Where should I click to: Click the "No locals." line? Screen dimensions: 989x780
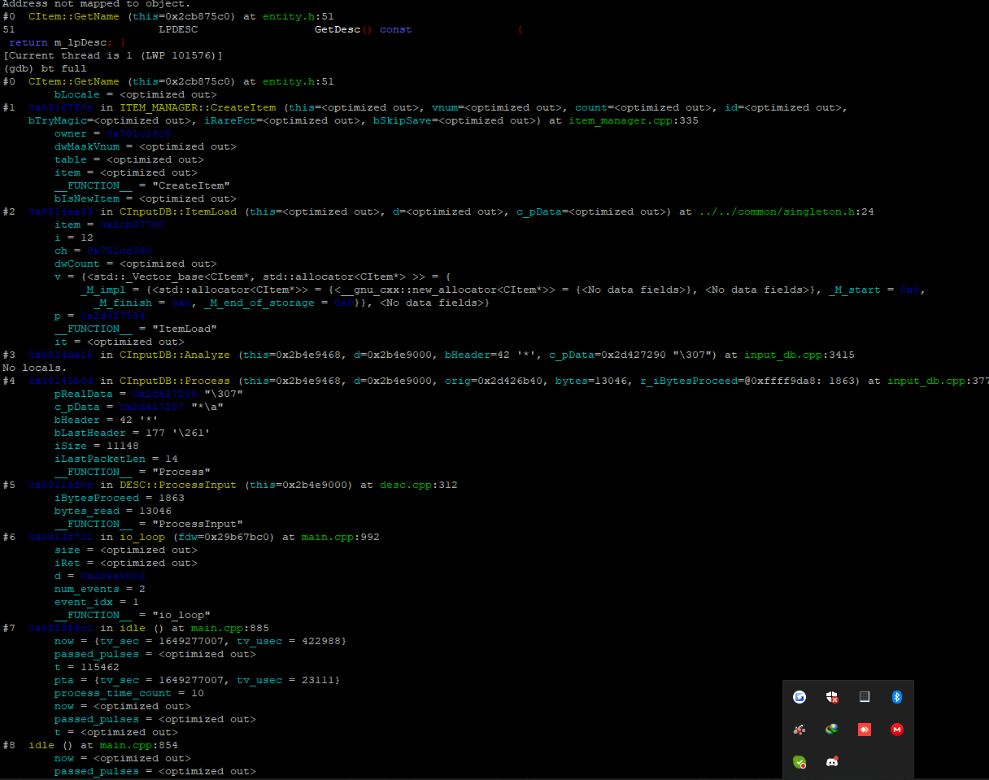tap(35, 368)
